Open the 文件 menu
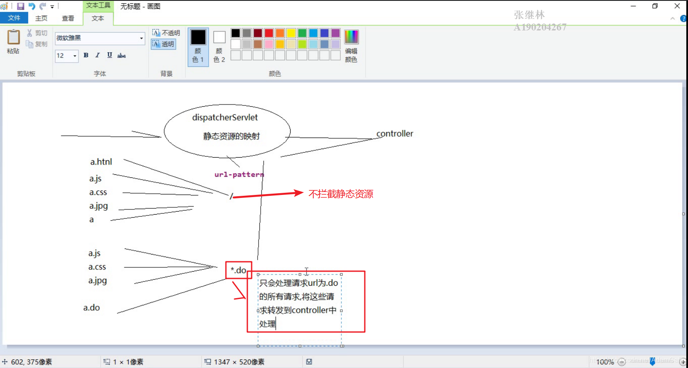 pyautogui.click(x=14, y=18)
